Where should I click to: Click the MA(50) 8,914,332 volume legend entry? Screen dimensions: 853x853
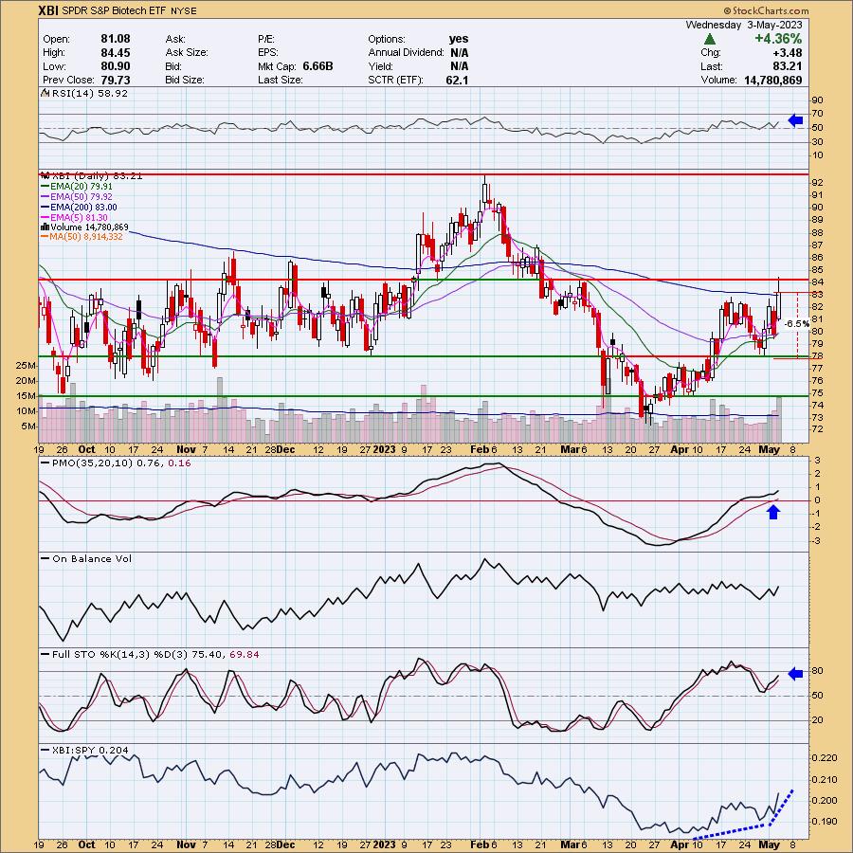coord(82,237)
